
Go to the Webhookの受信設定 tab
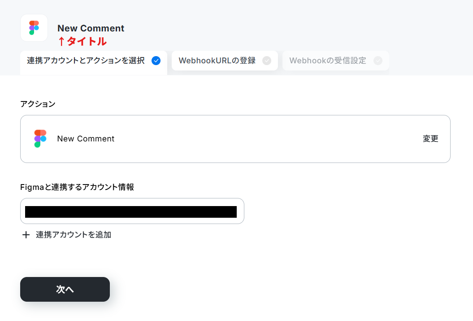pyautogui.click(x=336, y=61)
